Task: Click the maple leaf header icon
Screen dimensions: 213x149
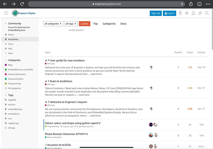Action: point(187,13)
